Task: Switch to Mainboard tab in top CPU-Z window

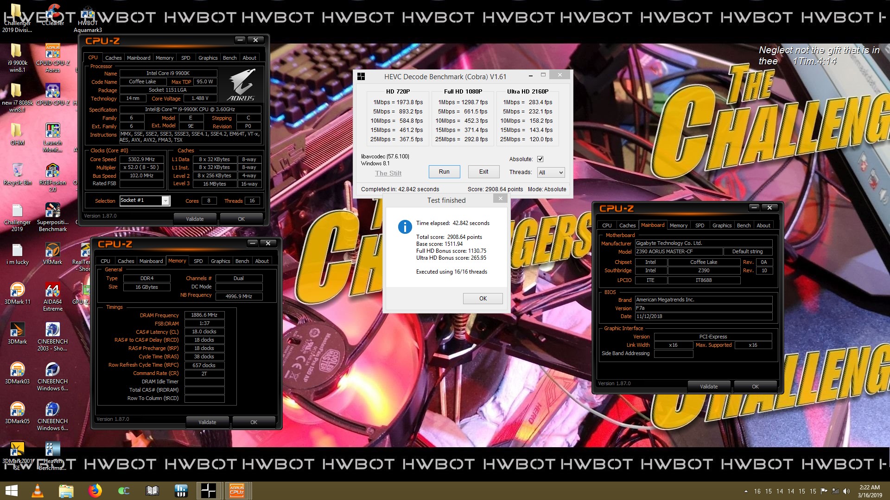Action: tap(139, 58)
